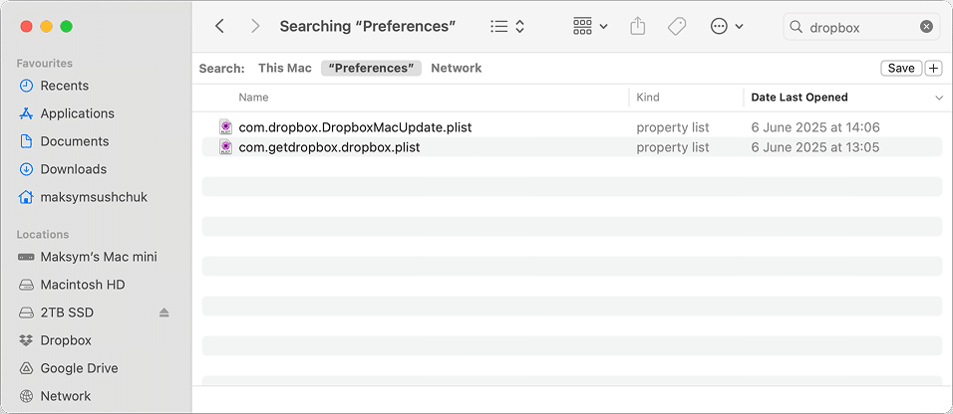Click the Dropbox logo icon in sidebar
The width and height of the screenshot is (953, 414).
point(26,340)
